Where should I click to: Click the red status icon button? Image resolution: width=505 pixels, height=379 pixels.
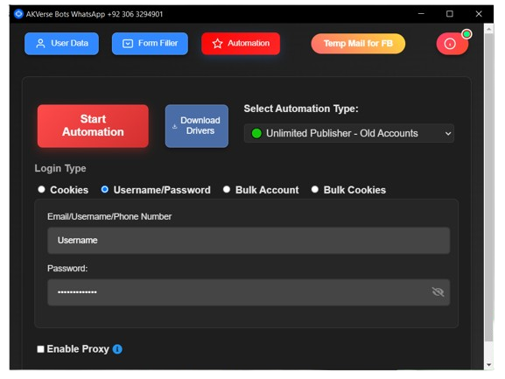pos(452,44)
